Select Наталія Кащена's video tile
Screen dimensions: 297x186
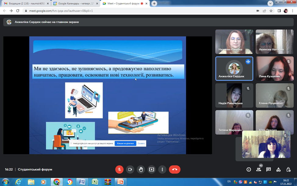click(x=234, y=42)
